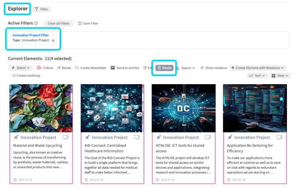
Task: Open the AID-Connect project thumbnail
Action: [x=112, y=108]
